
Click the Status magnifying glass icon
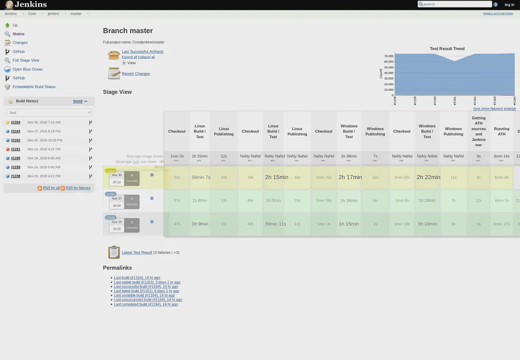[x=7, y=34]
